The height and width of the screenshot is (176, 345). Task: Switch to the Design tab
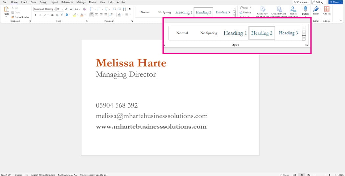click(43, 2)
